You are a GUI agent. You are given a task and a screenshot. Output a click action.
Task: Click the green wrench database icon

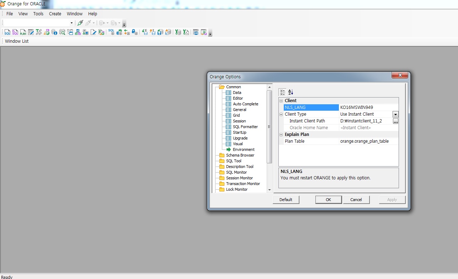178,32
